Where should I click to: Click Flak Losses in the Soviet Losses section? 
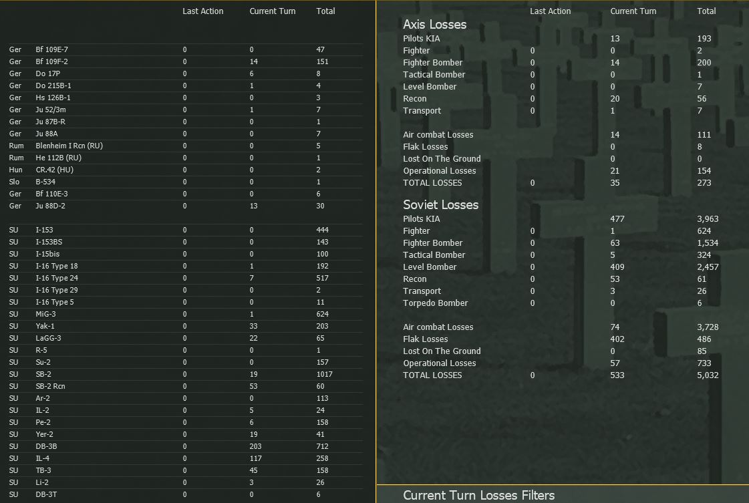426,339
